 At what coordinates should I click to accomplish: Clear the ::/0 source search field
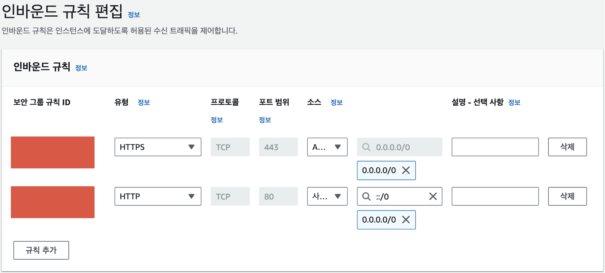[x=433, y=196]
